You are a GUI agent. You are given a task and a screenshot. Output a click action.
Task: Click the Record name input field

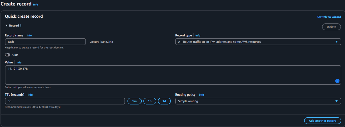tap(45, 42)
